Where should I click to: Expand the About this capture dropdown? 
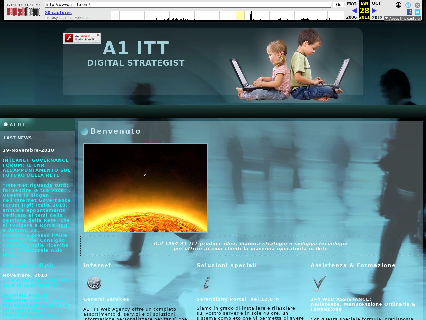pyautogui.click(x=403, y=18)
